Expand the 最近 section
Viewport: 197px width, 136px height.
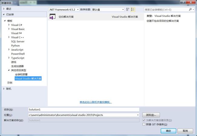click(4, 9)
